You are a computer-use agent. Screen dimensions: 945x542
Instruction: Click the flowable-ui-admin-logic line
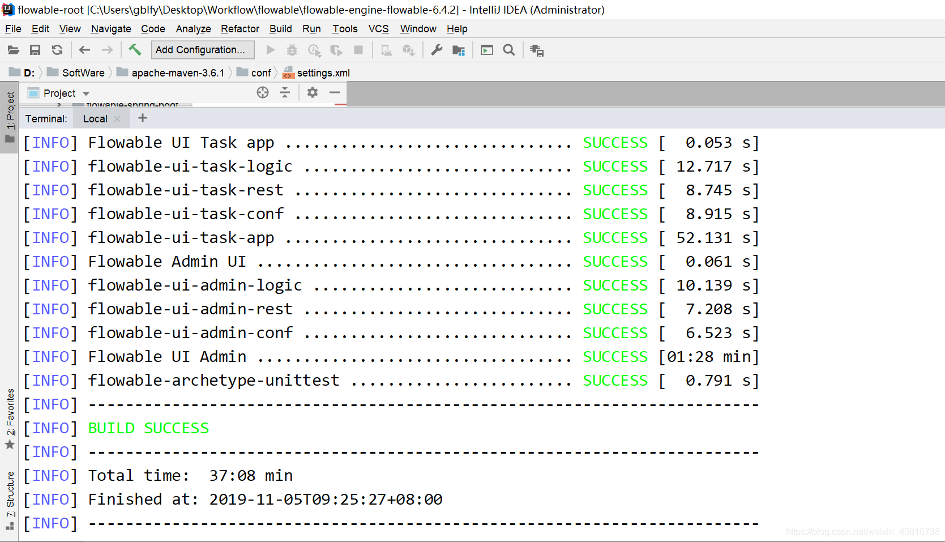(391, 285)
